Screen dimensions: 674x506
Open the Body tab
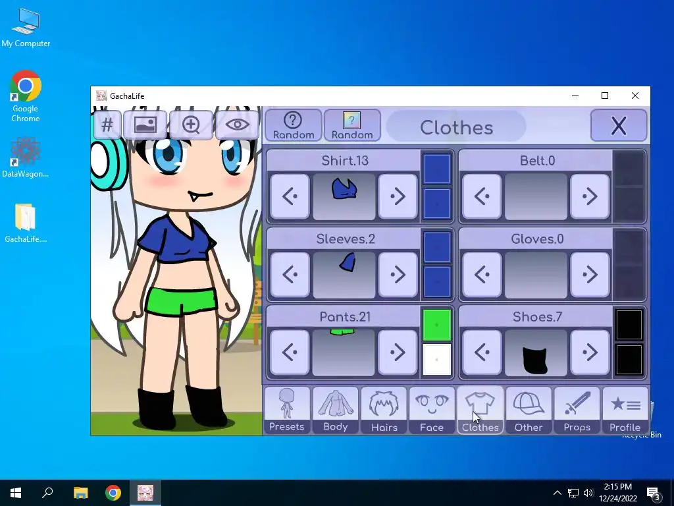point(335,410)
